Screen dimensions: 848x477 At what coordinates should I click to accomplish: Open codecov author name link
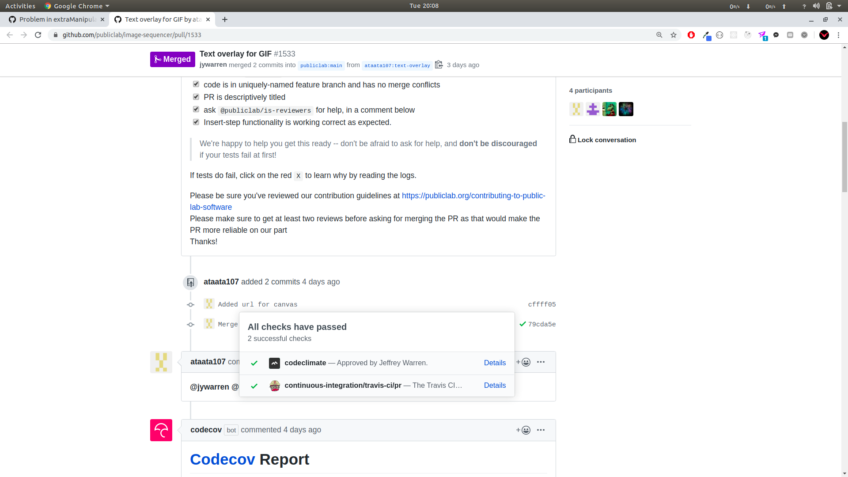pyautogui.click(x=206, y=430)
